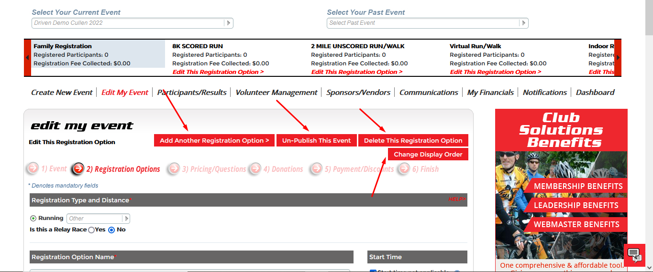This screenshot has height=272, width=653.
Task: Expand the Select Past Event dropdown
Action: (x=523, y=23)
